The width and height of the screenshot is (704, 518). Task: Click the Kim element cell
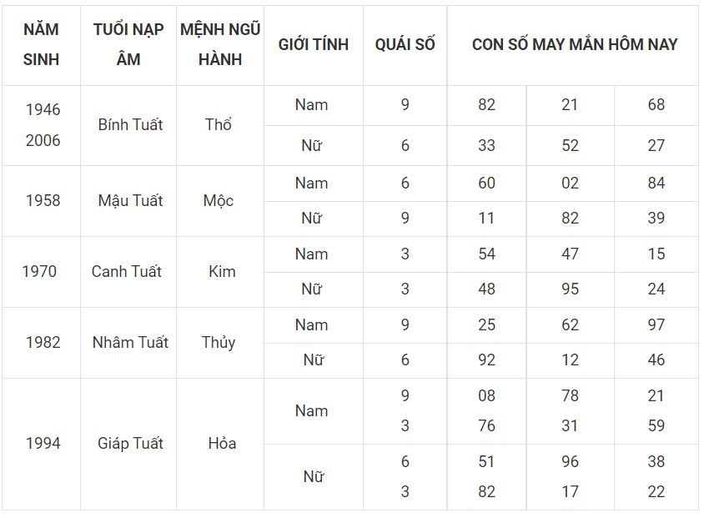[222, 272]
